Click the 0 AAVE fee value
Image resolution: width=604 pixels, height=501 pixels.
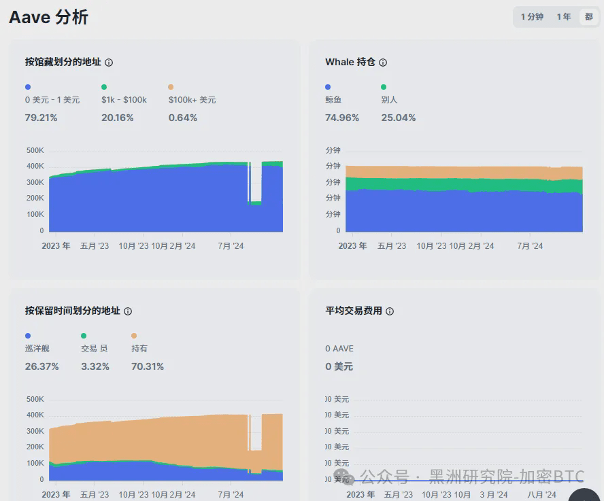click(339, 349)
